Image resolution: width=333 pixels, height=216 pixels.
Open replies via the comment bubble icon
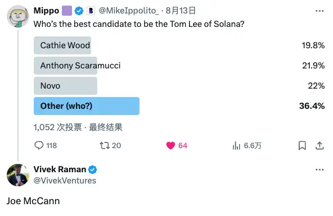click(x=39, y=145)
